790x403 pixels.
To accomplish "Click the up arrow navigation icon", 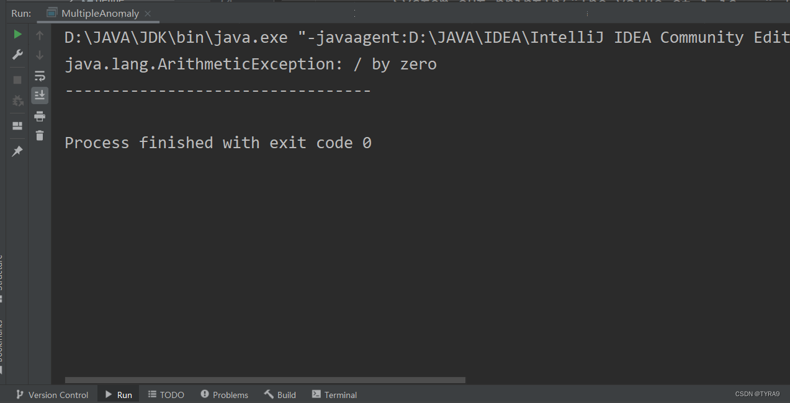I will tap(39, 34).
